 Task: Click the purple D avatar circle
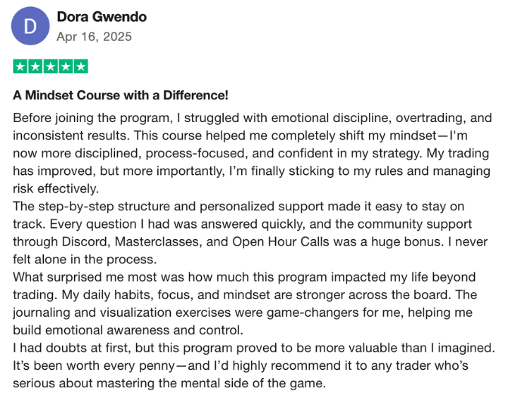(x=30, y=26)
